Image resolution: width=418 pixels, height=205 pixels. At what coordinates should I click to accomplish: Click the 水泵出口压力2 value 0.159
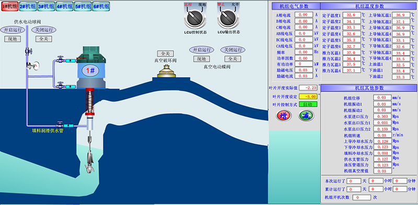pyautogui.click(x=382, y=129)
